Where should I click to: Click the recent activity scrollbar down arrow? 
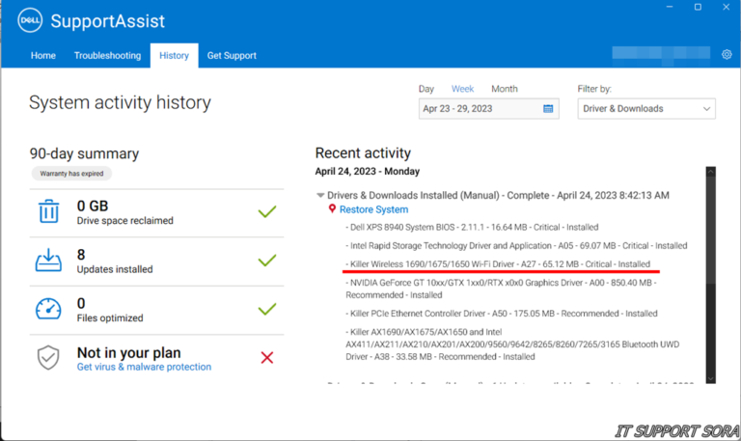click(x=711, y=377)
